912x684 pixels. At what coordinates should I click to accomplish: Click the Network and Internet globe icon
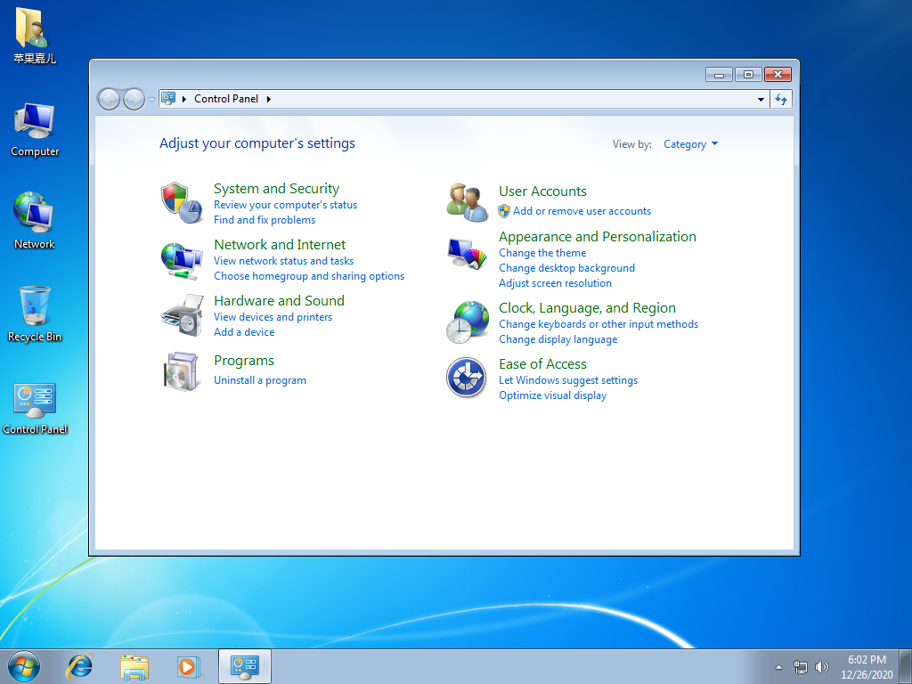pyautogui.click(x=182, y=261)
